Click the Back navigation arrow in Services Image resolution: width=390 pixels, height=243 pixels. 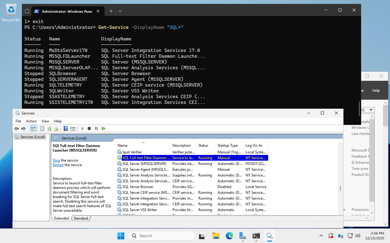[x=16, y=128]
